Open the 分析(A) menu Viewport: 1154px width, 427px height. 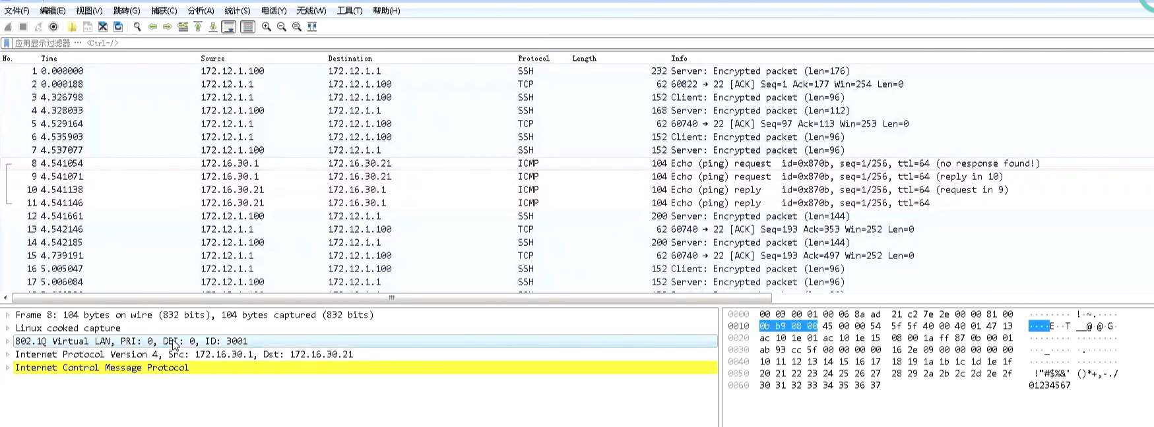click(201, 11)
